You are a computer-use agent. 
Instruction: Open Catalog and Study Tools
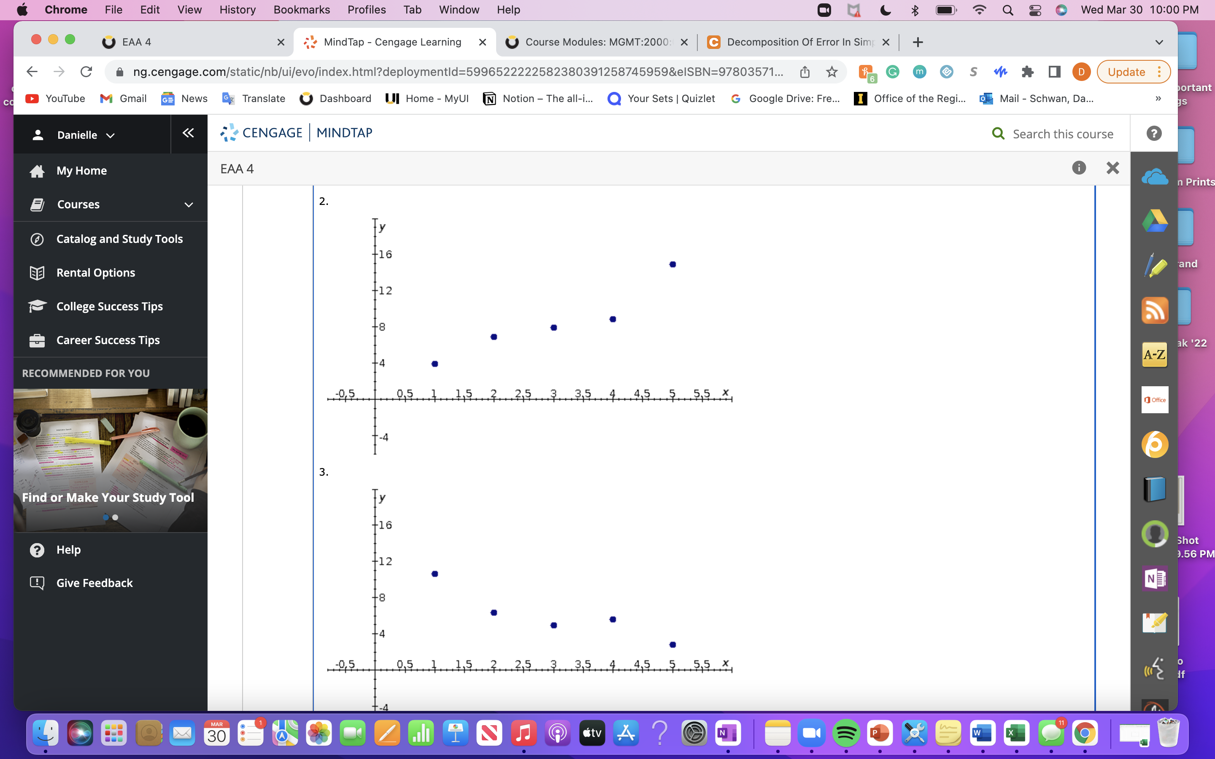(x=119, y=238)
